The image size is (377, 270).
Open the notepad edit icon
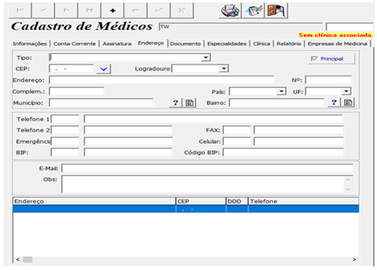253,10
